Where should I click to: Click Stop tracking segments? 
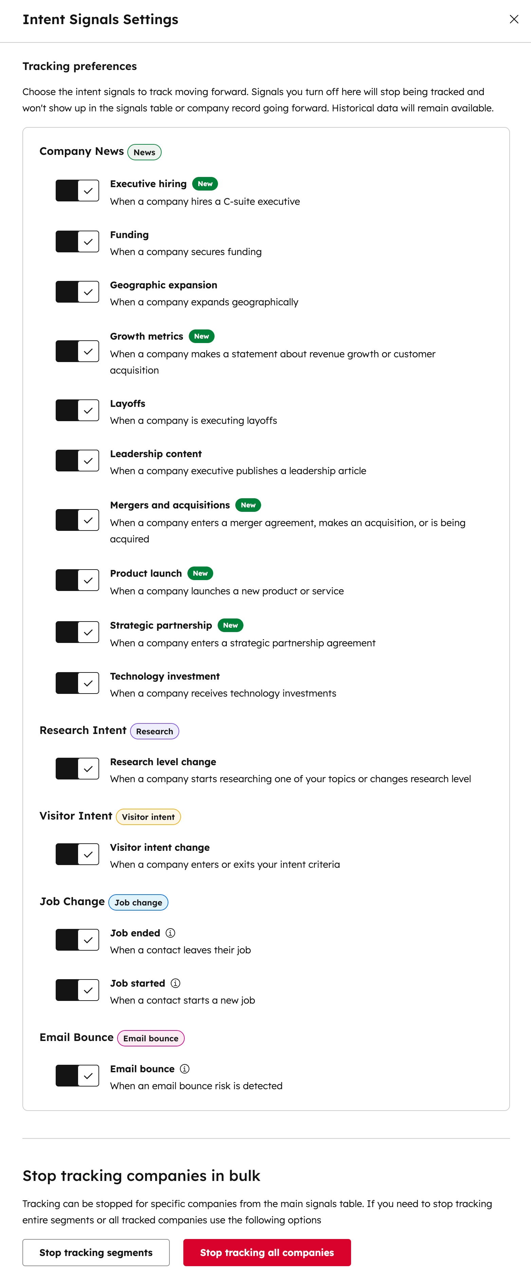96,1252
